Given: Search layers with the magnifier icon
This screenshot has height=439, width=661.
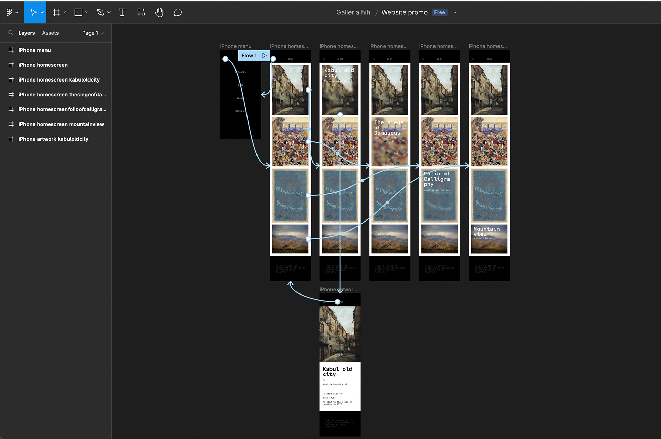Looking at the screenshot, I should point(11,33).
